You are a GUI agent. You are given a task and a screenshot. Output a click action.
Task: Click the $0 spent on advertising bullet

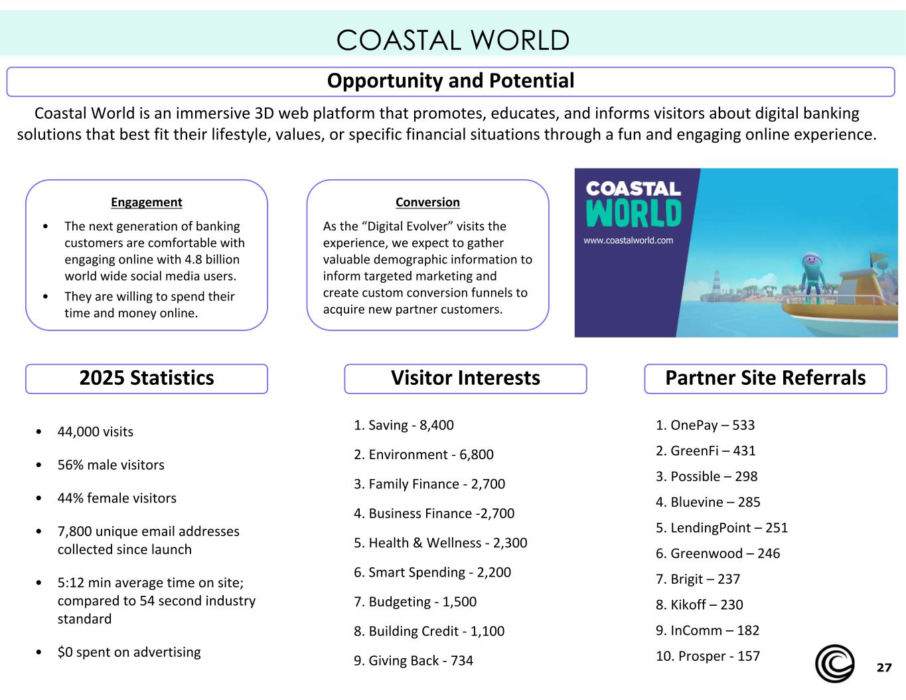click(x=129, y=652)
